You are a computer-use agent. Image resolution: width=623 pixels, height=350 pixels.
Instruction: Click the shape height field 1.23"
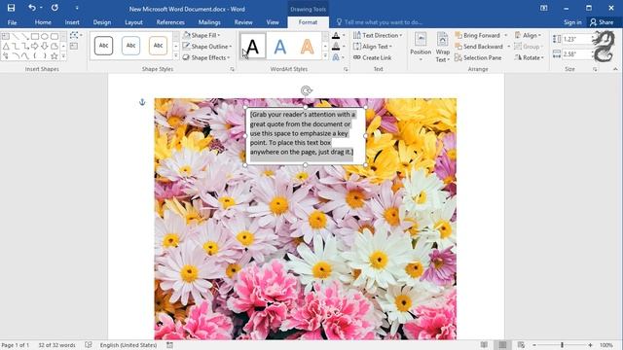tap(577, 39)
